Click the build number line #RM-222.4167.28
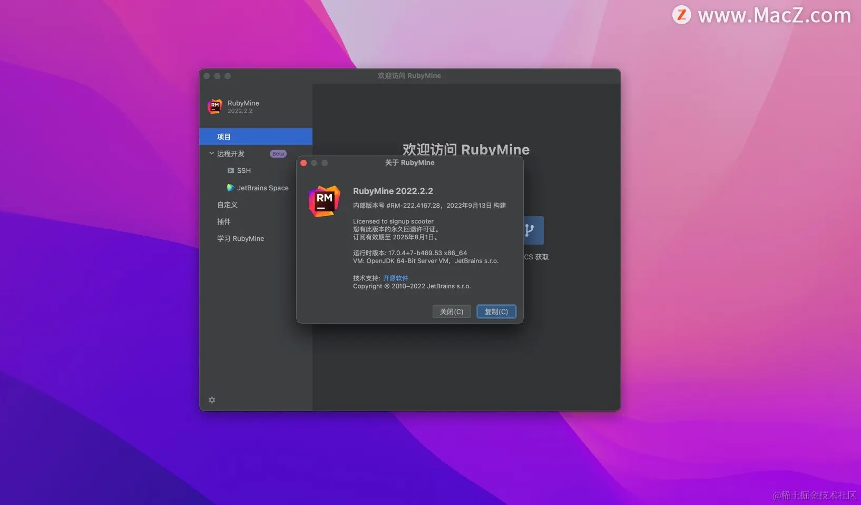This screenshot has height=505, width=861. (429, 206)
